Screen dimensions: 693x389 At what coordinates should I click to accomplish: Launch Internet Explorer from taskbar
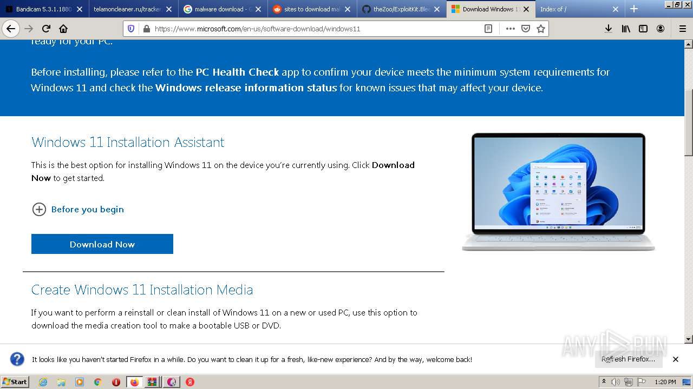pos(43,382)
